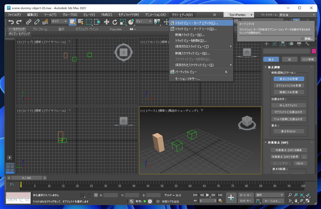Viewport: 321px width, 209px height.
Task: Click the Select and Place tool
Action: 131,22
